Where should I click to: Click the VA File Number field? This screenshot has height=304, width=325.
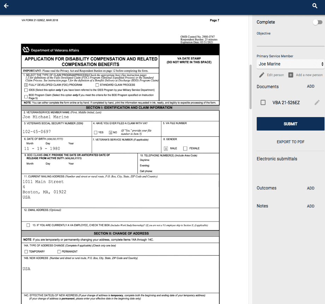pyautogui.click(x=190, y=131)
